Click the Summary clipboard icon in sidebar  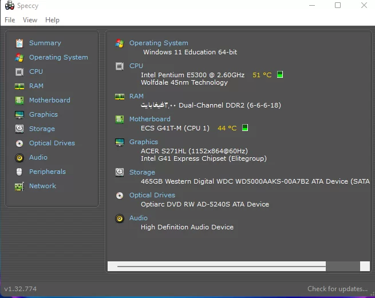pos(19,43)
